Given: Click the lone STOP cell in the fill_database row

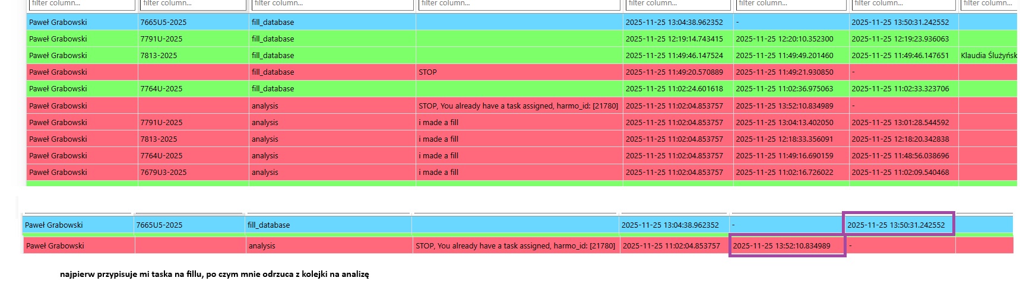Looking at the screenshot, I should coord(427,72).
